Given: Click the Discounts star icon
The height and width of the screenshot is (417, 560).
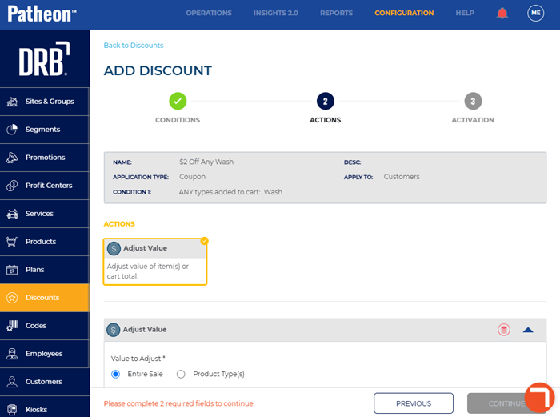Looking at the screenshot, I should coord(12,297).
